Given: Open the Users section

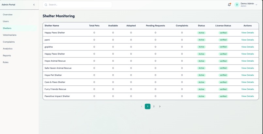Looking at the screenshot, I should pyautogui.click(x=6, y=22).
